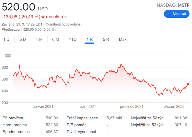Switch to the 1 D time range
This screenshot has width=192, height=137.
[6, 39]
